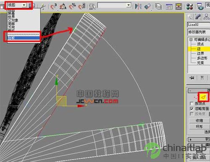Open the Schematic View icon

(x=179, y=6)
